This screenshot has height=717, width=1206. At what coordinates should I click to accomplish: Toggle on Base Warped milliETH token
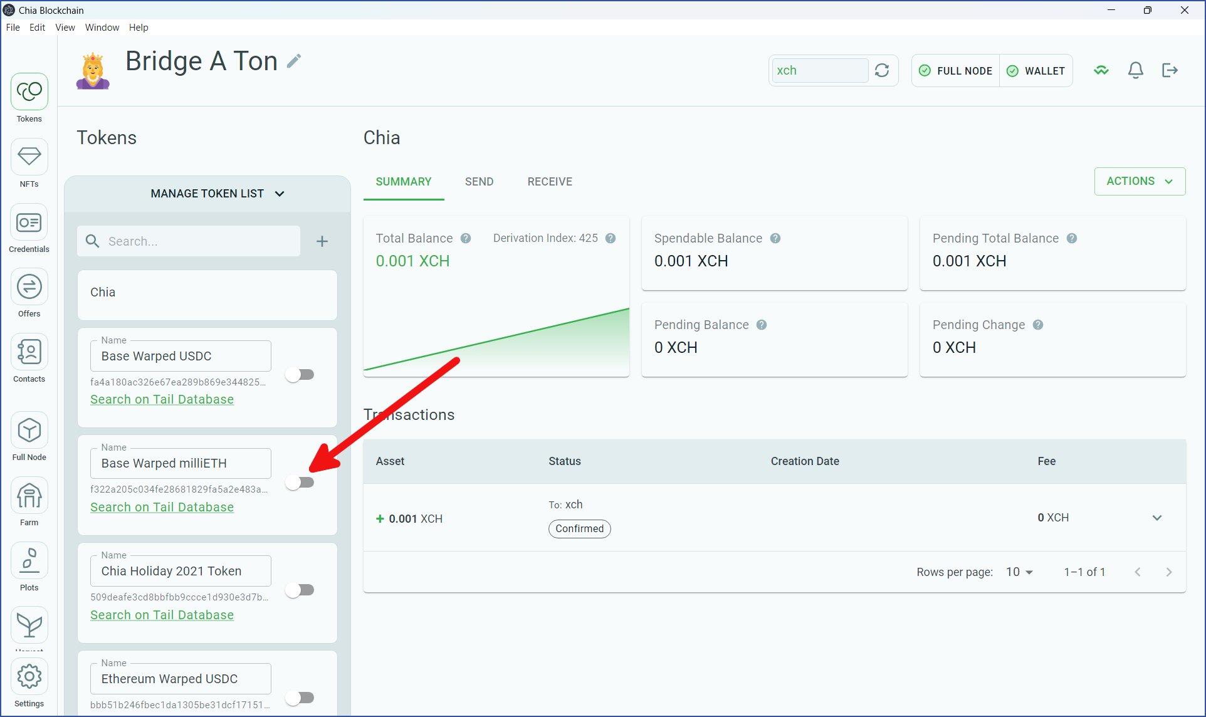click(300, 482)
